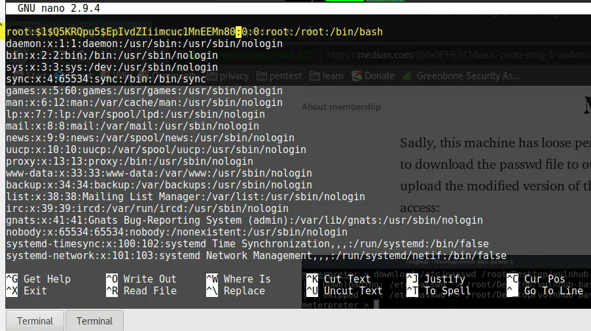Click the www-data:x:33:33 line
Viewport: 591px width, 331px height.
(159, 173)
